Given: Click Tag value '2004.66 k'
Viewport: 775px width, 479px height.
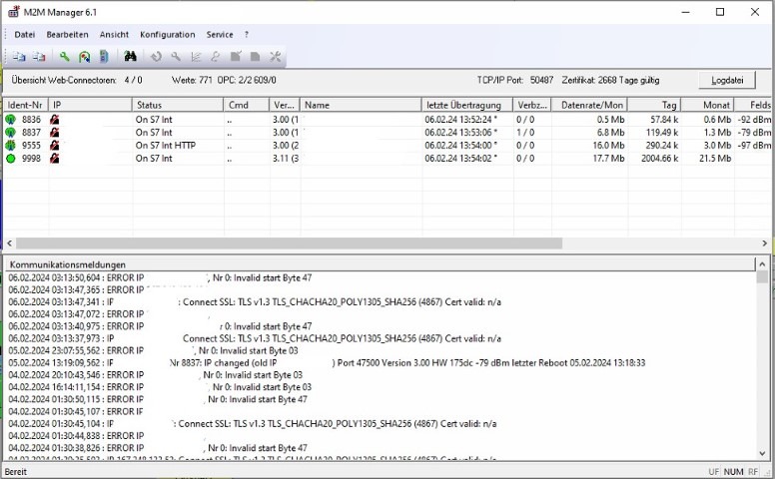Looking at the screenshot, I should click(x=660, y=159).
